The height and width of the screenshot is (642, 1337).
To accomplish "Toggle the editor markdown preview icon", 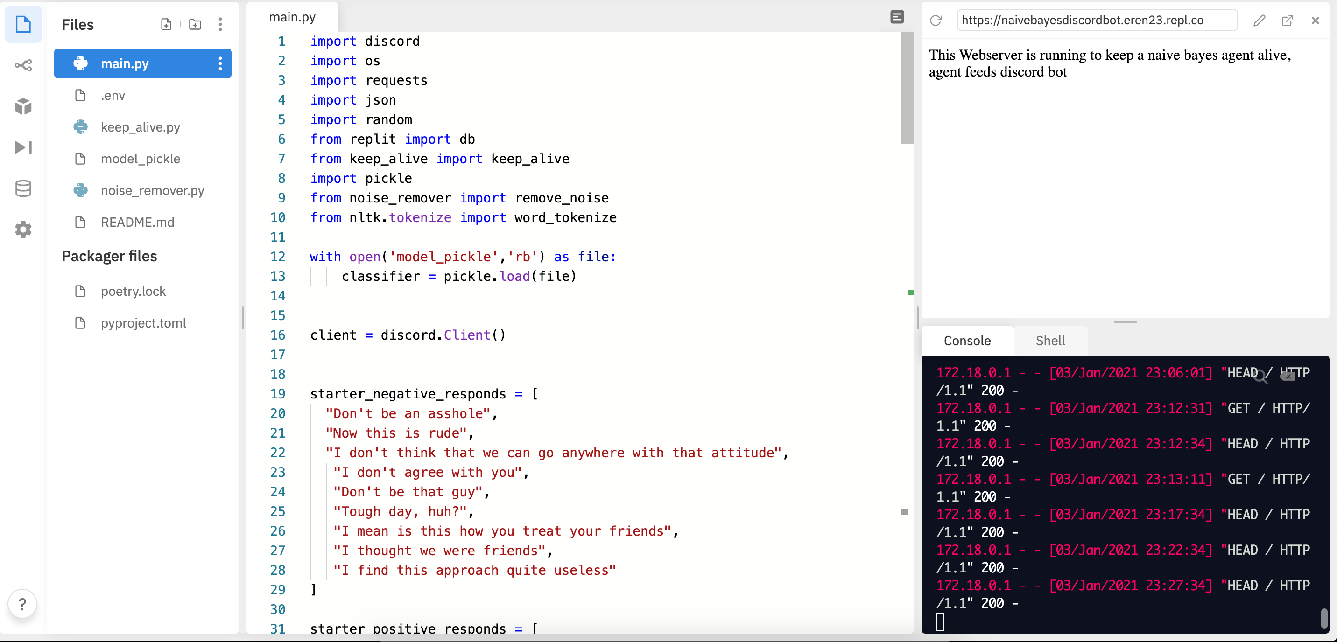I will pyautogui.click(x=897, y=17).
